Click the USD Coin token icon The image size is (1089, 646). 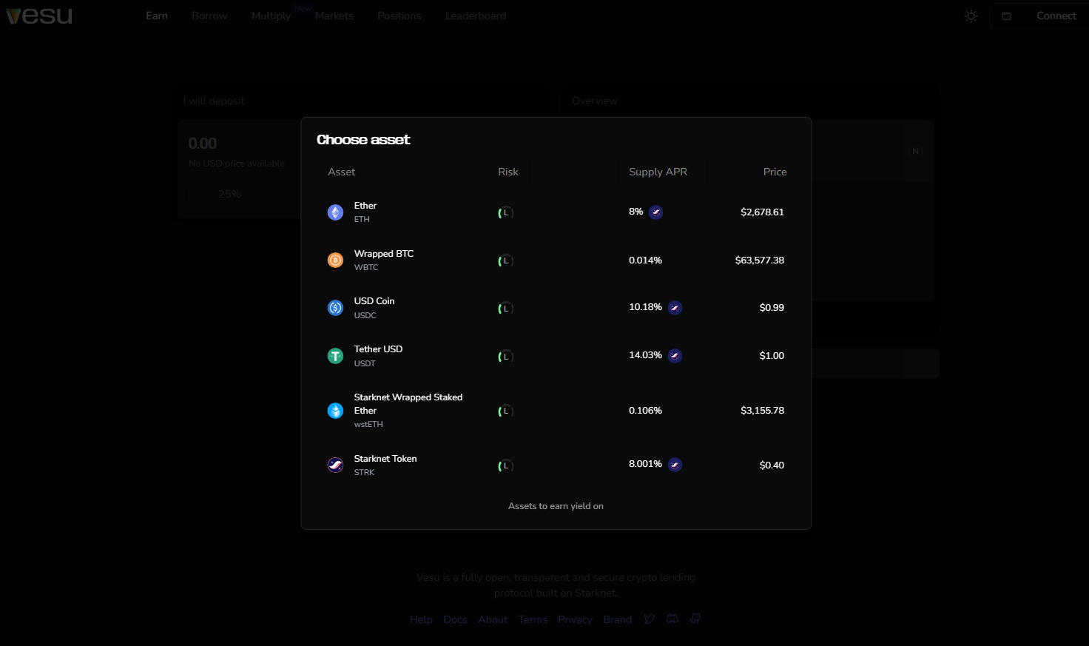pos(335,308)
